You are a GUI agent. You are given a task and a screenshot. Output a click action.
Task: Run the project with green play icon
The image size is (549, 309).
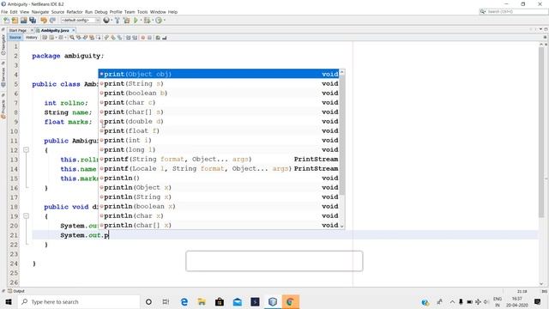(136, 21)
